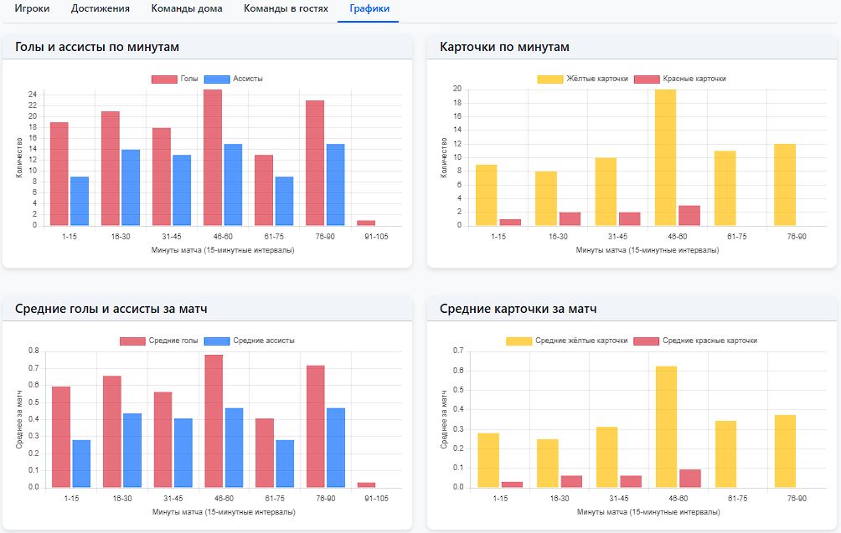Switch to the Достижения tab
841x533 pixels.
[101, 9]
